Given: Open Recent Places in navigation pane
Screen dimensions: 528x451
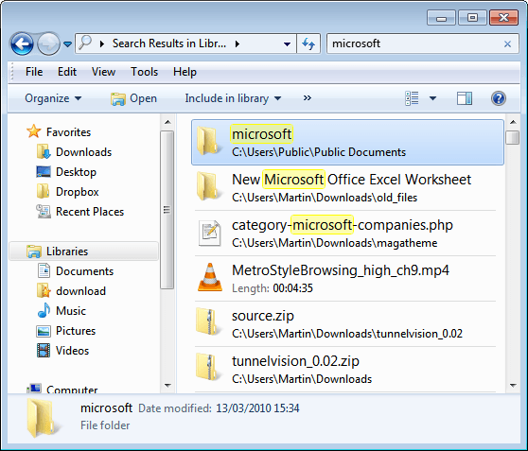Looking at the screenshot, I should [x=90, y=212].
